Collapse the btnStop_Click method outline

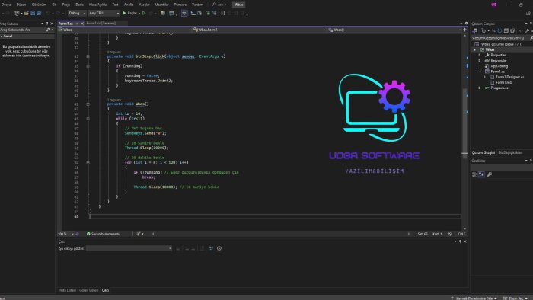pos(88,56)
